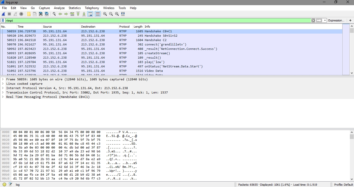Go to the first packet
The width and height of the screenshot is (354, 187).
tap(78, 14)
